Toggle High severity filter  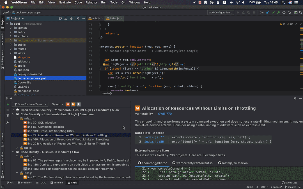point(68,104)
